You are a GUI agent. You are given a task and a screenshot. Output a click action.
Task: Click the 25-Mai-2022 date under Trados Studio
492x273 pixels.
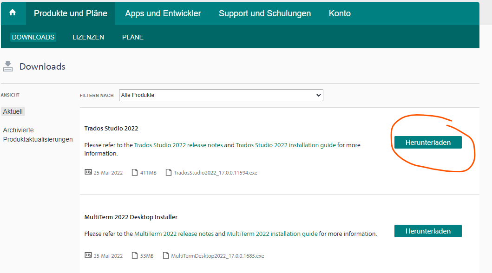tap(108, 173)
